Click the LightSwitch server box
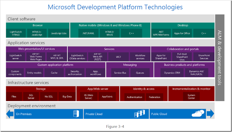Viewport: 232px width, 132px height. click(16, 57)
